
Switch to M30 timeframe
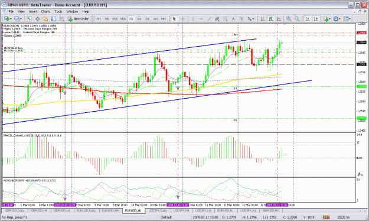pyautogui.click(x=123, y=18)
